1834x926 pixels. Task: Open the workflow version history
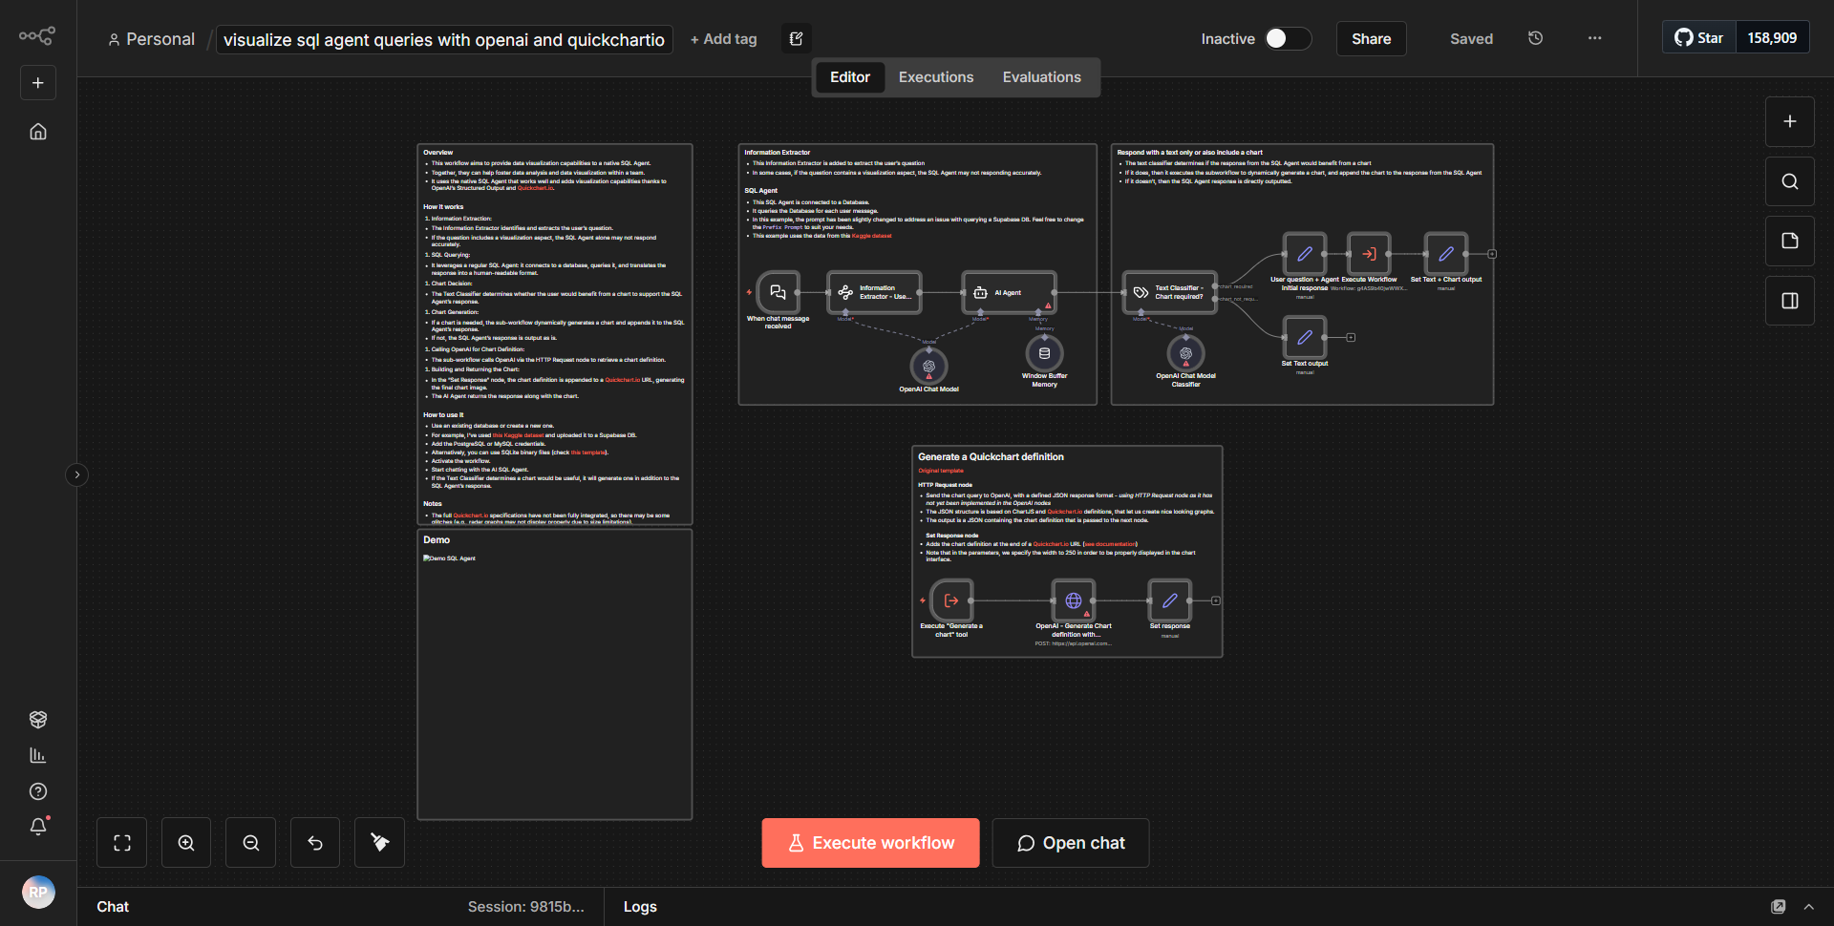[1535, 38]
